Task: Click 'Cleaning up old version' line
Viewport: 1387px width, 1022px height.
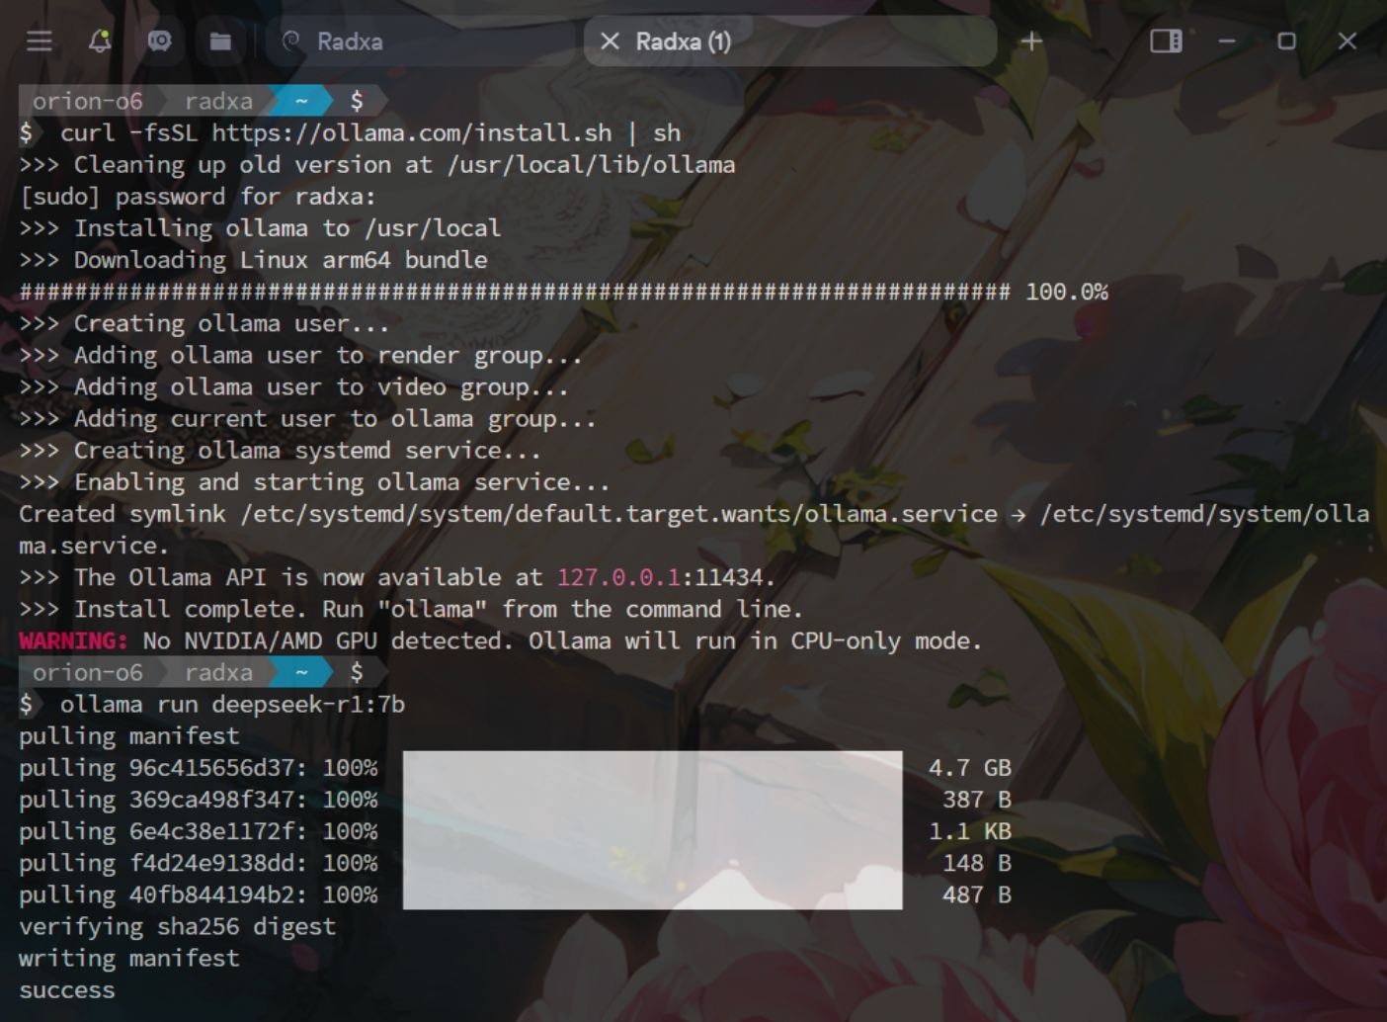Action: point(377,164)
